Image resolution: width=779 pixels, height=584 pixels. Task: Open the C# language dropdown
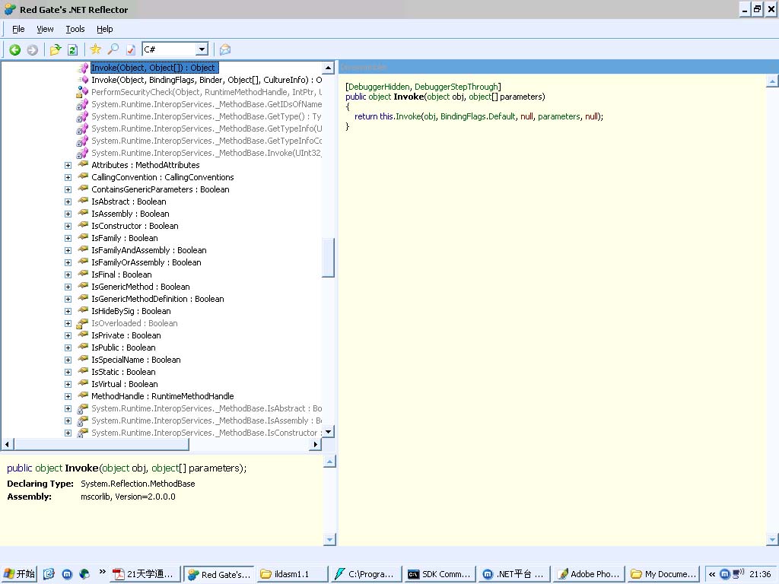click(x=202, y=49)
